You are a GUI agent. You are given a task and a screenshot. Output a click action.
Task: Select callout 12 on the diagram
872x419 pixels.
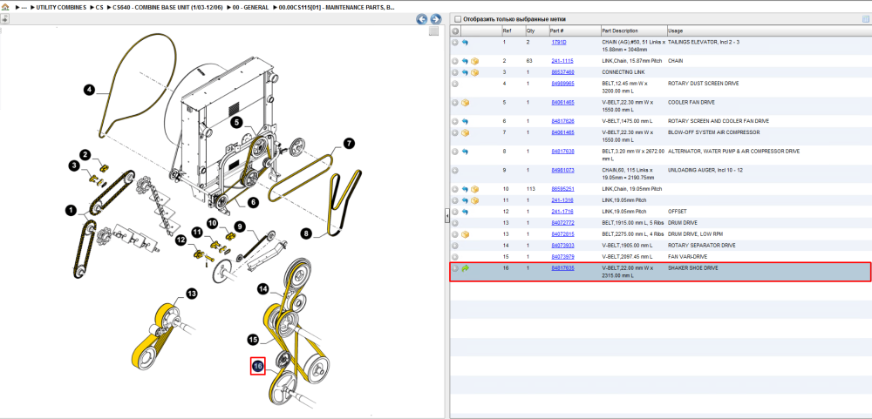point(181,240)
